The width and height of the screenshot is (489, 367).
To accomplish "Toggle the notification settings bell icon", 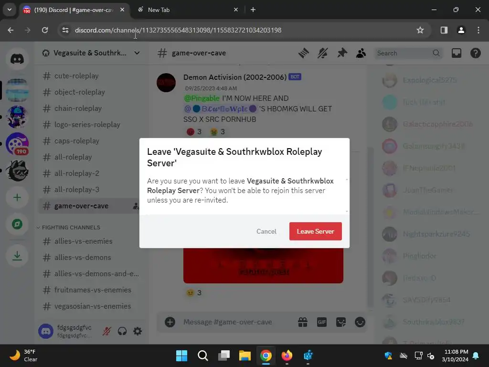I will 323,53.
